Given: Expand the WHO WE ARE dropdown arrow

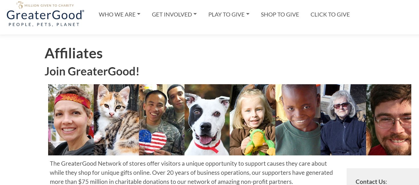Looking at the screenshot, I should [139, 14].
